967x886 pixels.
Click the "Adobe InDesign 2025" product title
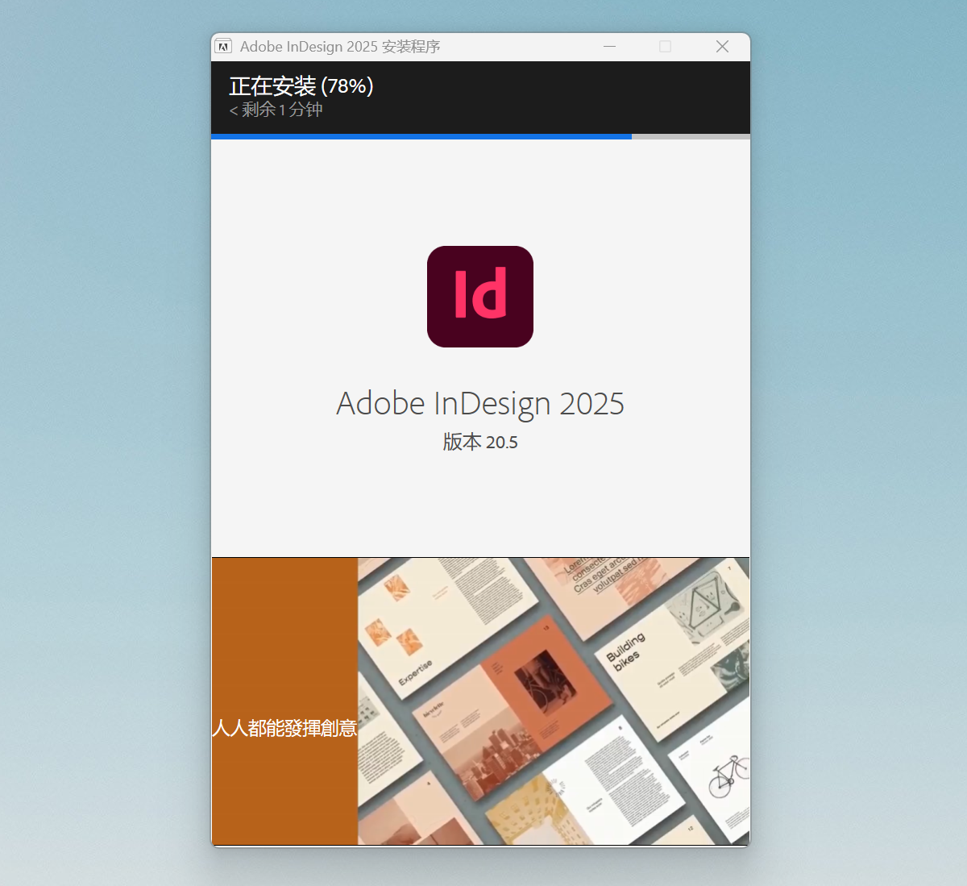[x=480, y=403]
